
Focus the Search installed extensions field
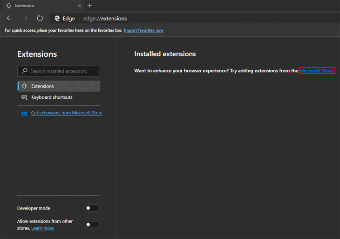pyautogui.click(x=59, y=71)
